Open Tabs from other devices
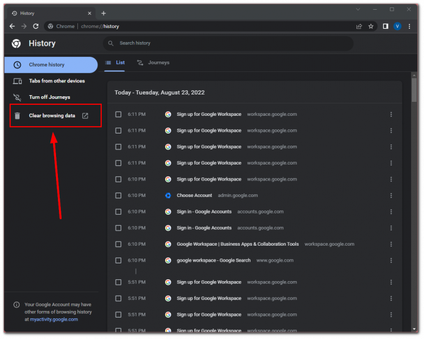Image resolution: width=424 pixels, height=339 pixels. tap(51, 81)
